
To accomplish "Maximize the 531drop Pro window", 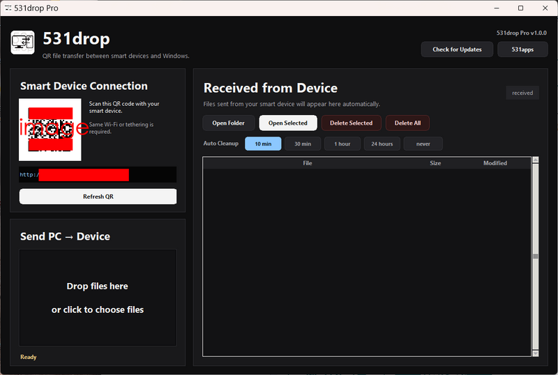I will (520, 8).
